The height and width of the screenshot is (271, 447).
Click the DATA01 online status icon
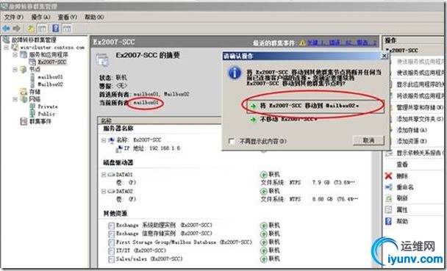pyautogui.click(x=264, y=174)
